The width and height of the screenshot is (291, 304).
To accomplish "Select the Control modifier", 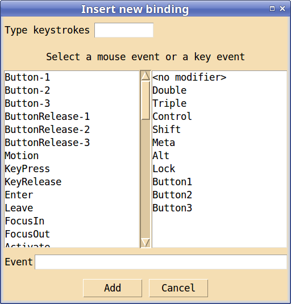I will coord(219,116).
